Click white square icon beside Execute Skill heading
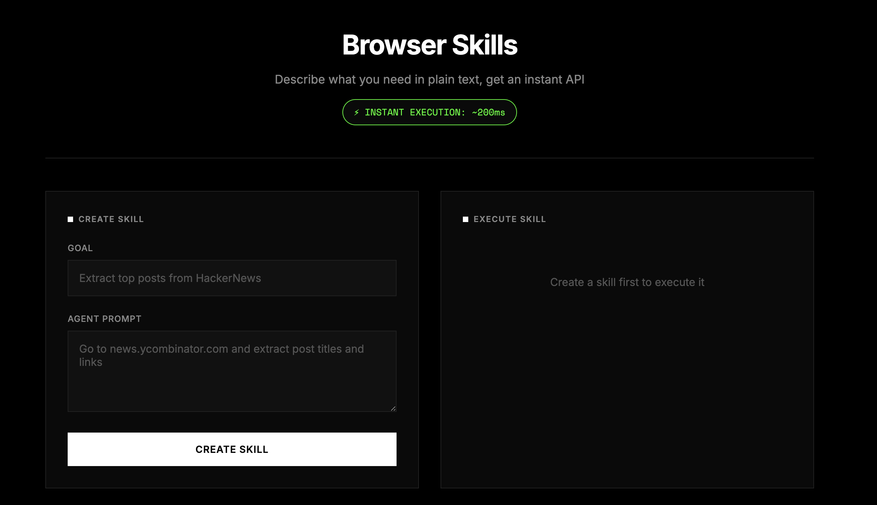877x505 pixels. [x=466, y=219]
